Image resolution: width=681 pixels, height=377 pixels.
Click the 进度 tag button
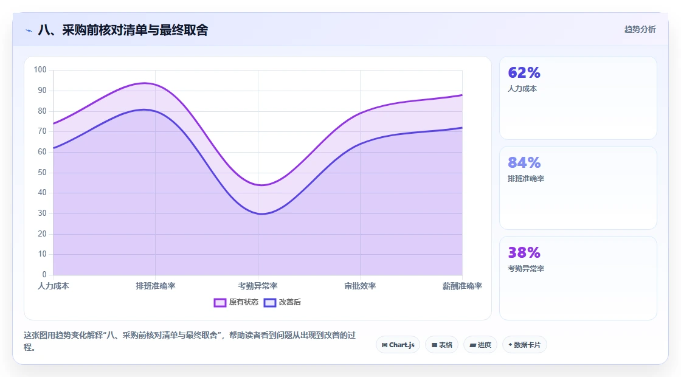coord(480,345)
